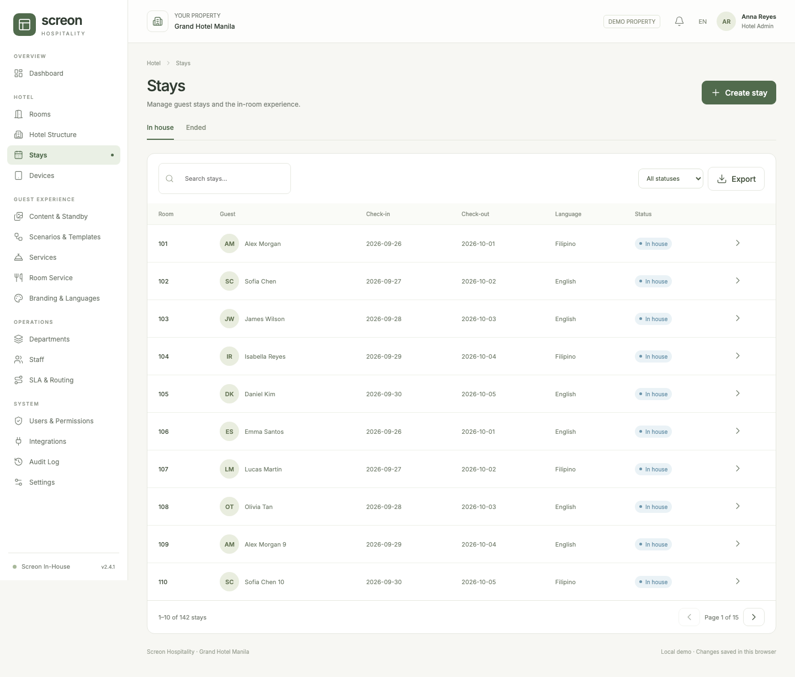This screenshot has height=677, width=795.
Task: Open James Wilson stay details chevron
Action: coord(738,318)
